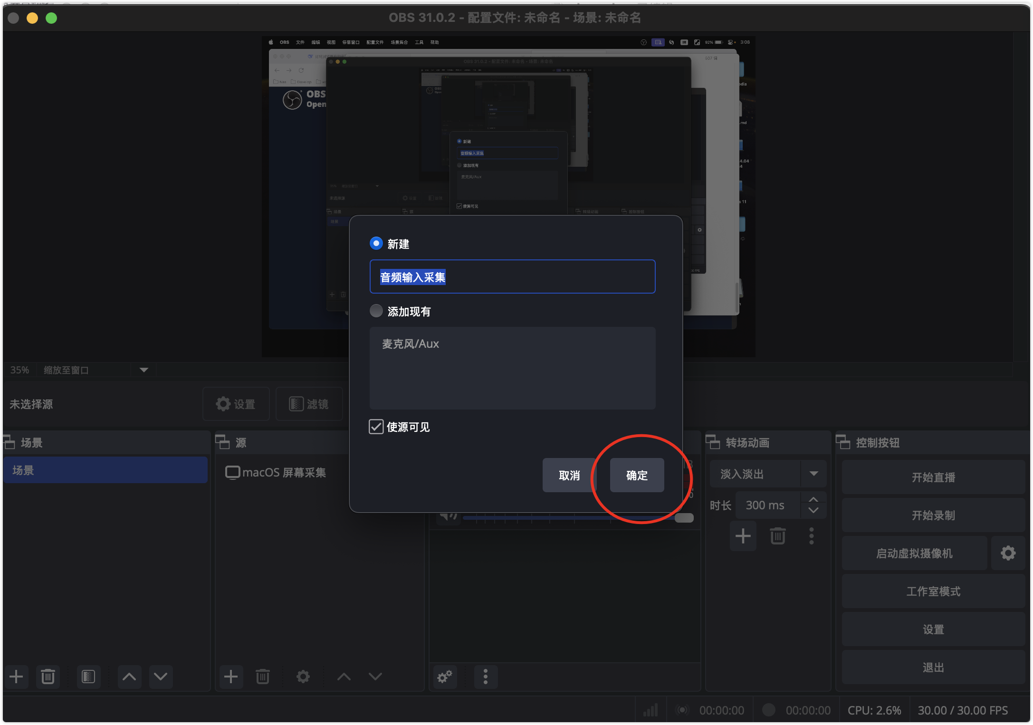Remove source using the trash icon

click(x=263, y=677)
